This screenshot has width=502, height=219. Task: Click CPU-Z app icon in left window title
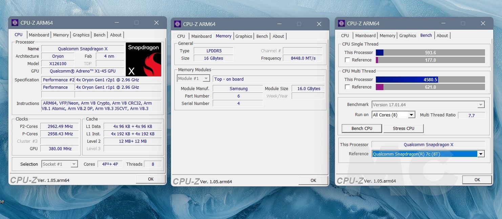(x=15, y=23)
